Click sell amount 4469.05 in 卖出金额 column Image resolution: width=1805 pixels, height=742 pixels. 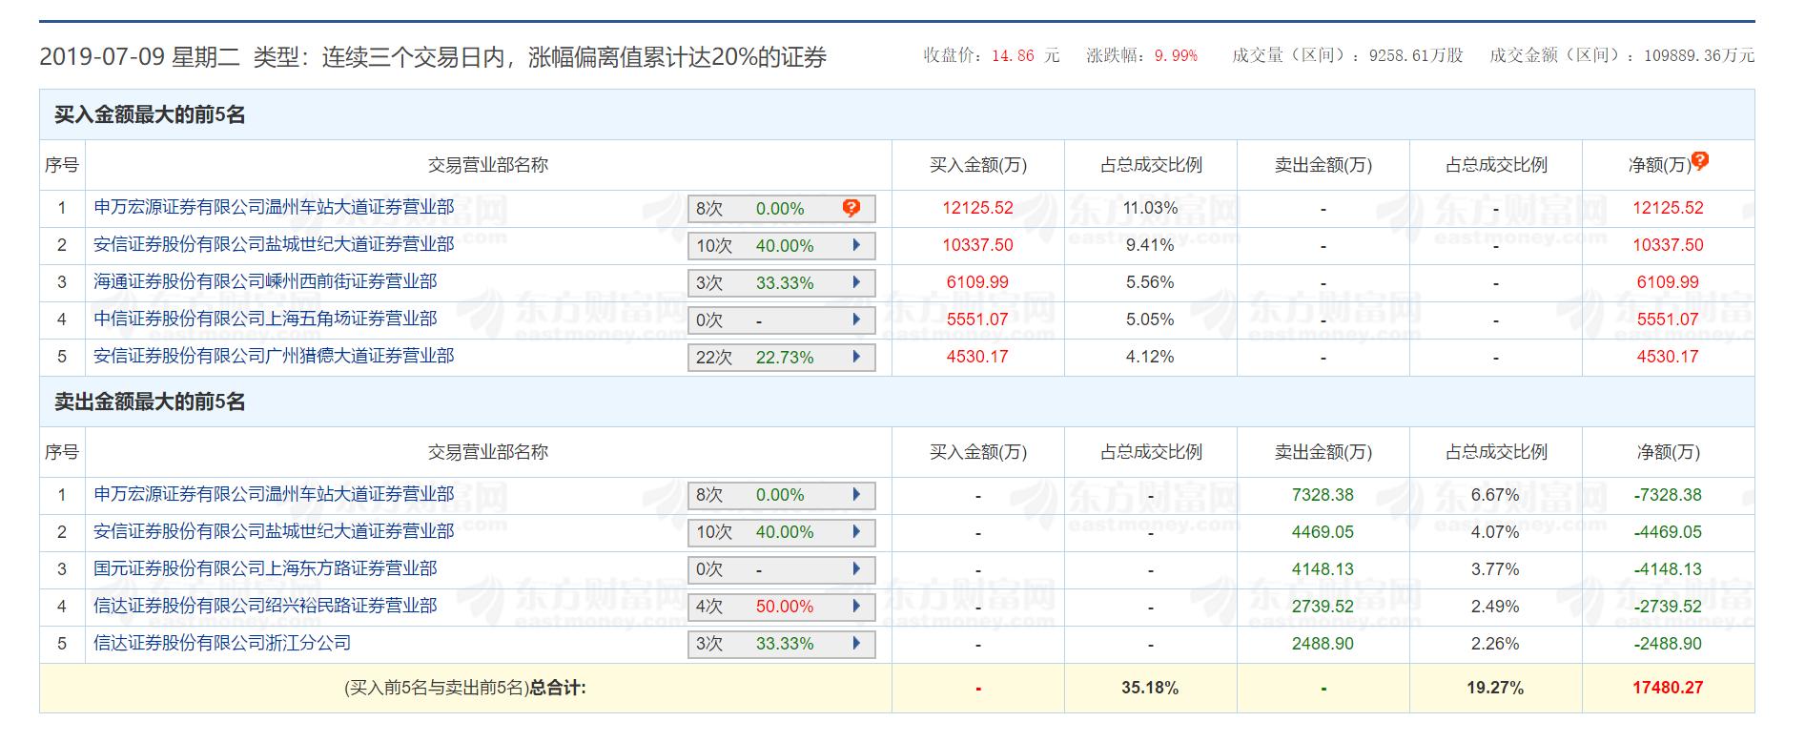(x=1323, y=532)
